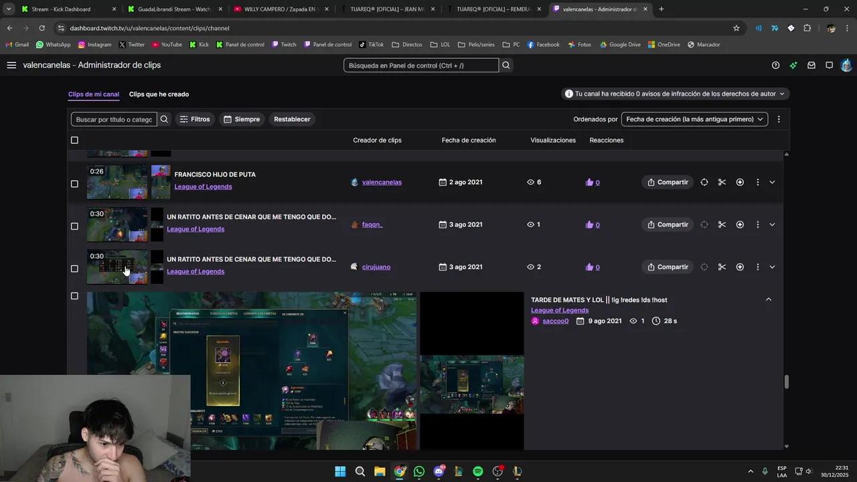Image resolution: width=857 pixels, height=482 pixels.
Task: Select the cirujuano clip checkbox
Action: click(74, 268)
